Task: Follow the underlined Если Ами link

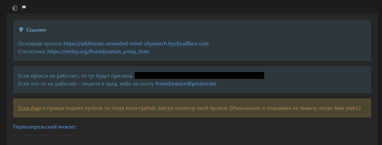Action: point(29,108)
